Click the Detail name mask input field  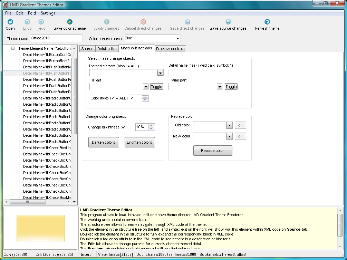(x=203, y=73)
